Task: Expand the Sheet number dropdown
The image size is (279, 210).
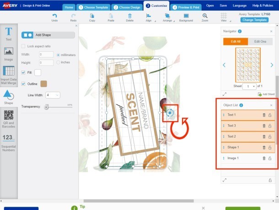Action: pyautogui.click(x=249, y=86)
